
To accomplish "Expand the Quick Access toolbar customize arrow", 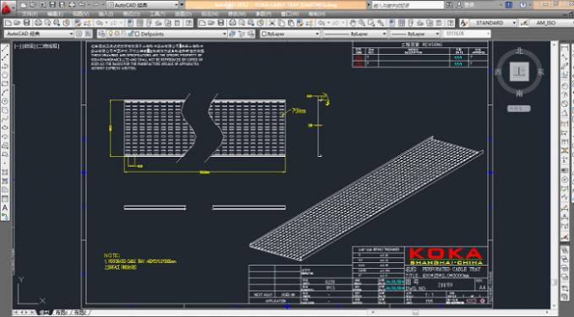I will tap(182, 5).
